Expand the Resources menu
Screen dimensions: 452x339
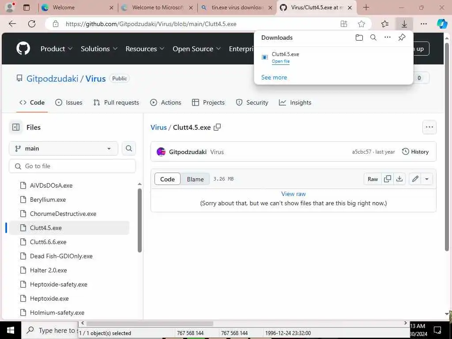click(145, 49)
